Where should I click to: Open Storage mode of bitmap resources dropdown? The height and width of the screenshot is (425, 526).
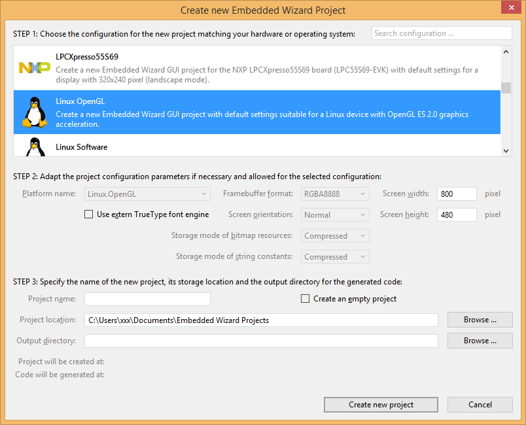[x=335, y=236]
